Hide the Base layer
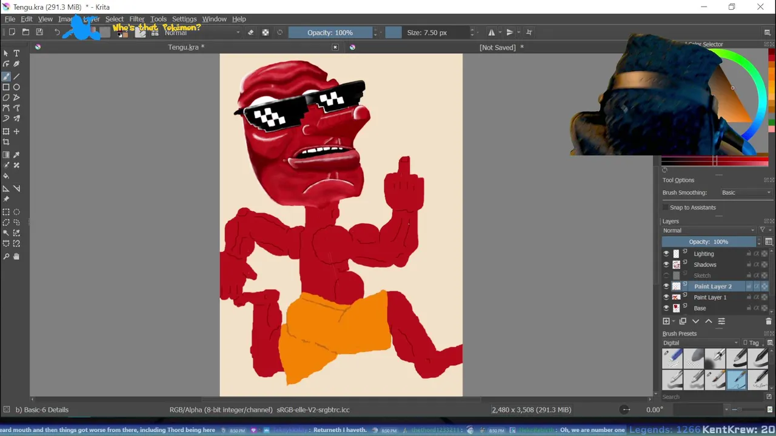The height and width of the screenshot is (436, 776). [x=666, y=308]
